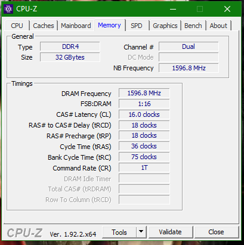Click the 'Cycle Time (tRAS)' label
Image resolution: width=244 pixels, height=245 pixels.
click(85, 147)
